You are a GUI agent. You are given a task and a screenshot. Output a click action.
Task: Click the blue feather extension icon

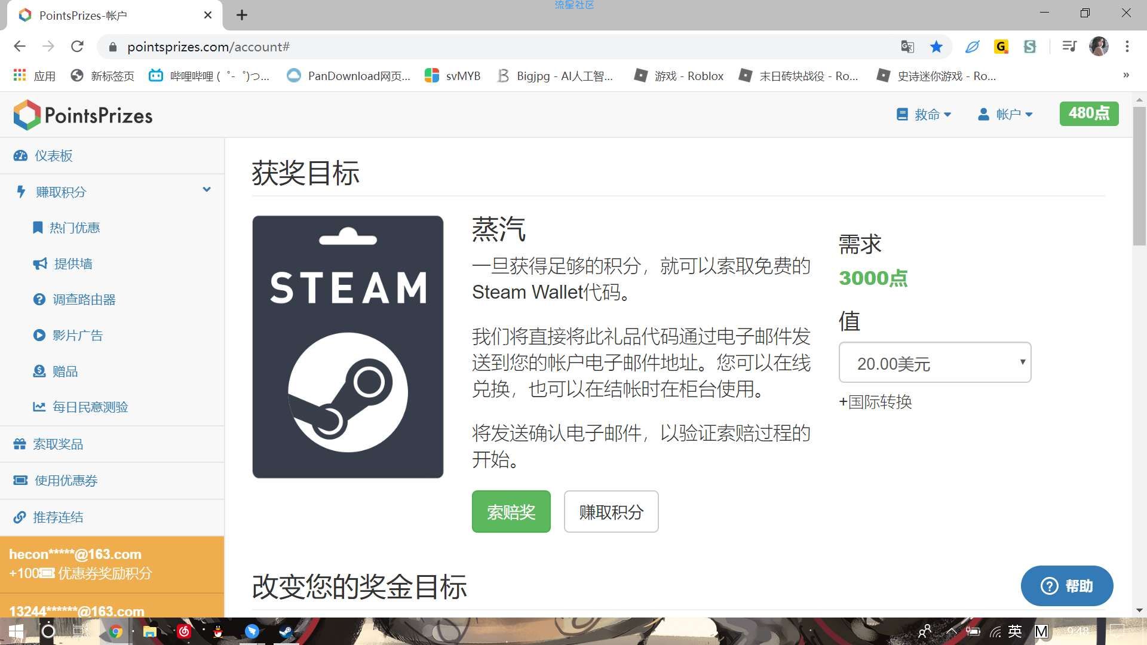972,47
